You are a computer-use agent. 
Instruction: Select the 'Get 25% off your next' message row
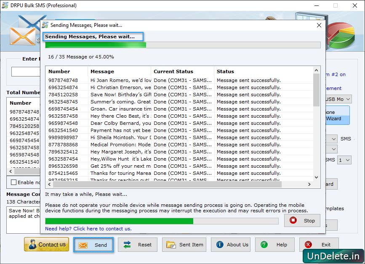pos(179,166)
